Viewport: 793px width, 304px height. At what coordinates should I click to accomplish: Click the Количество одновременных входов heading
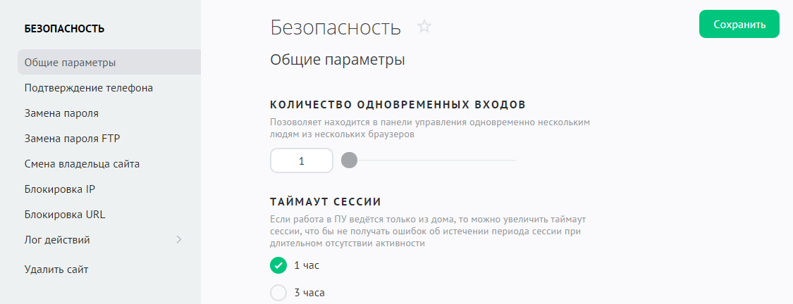click(x=398, y=105)
